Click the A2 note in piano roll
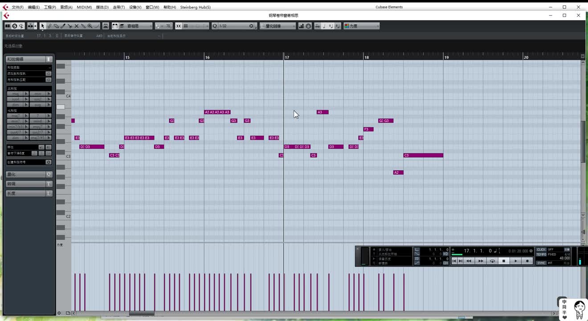Image resolution: width=588 pixels, height=321 pixels. click(x=398, y=173)
